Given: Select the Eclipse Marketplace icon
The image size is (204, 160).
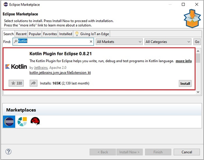Looking at the screenshot, I should pyautogui.click(x=9, y=122).
